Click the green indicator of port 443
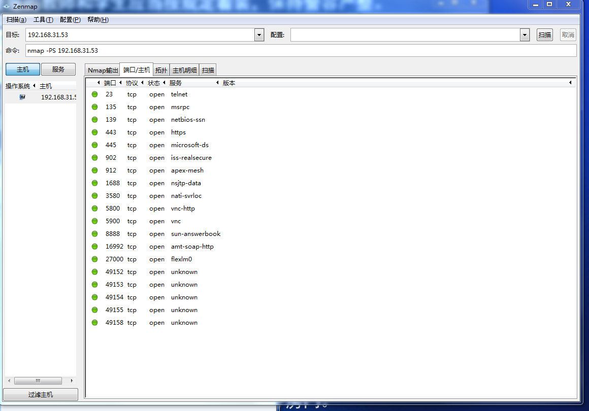The image size is (589, 411). tap(94, 132)
